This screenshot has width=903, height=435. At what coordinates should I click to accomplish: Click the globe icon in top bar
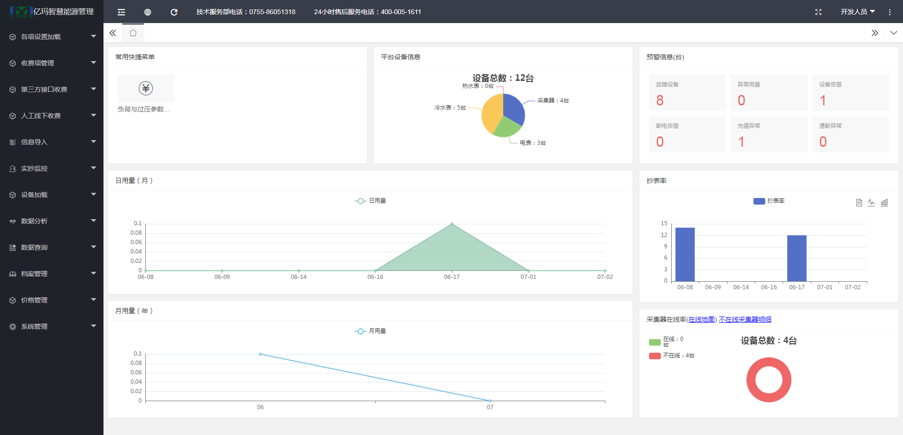tap(148, 12)
